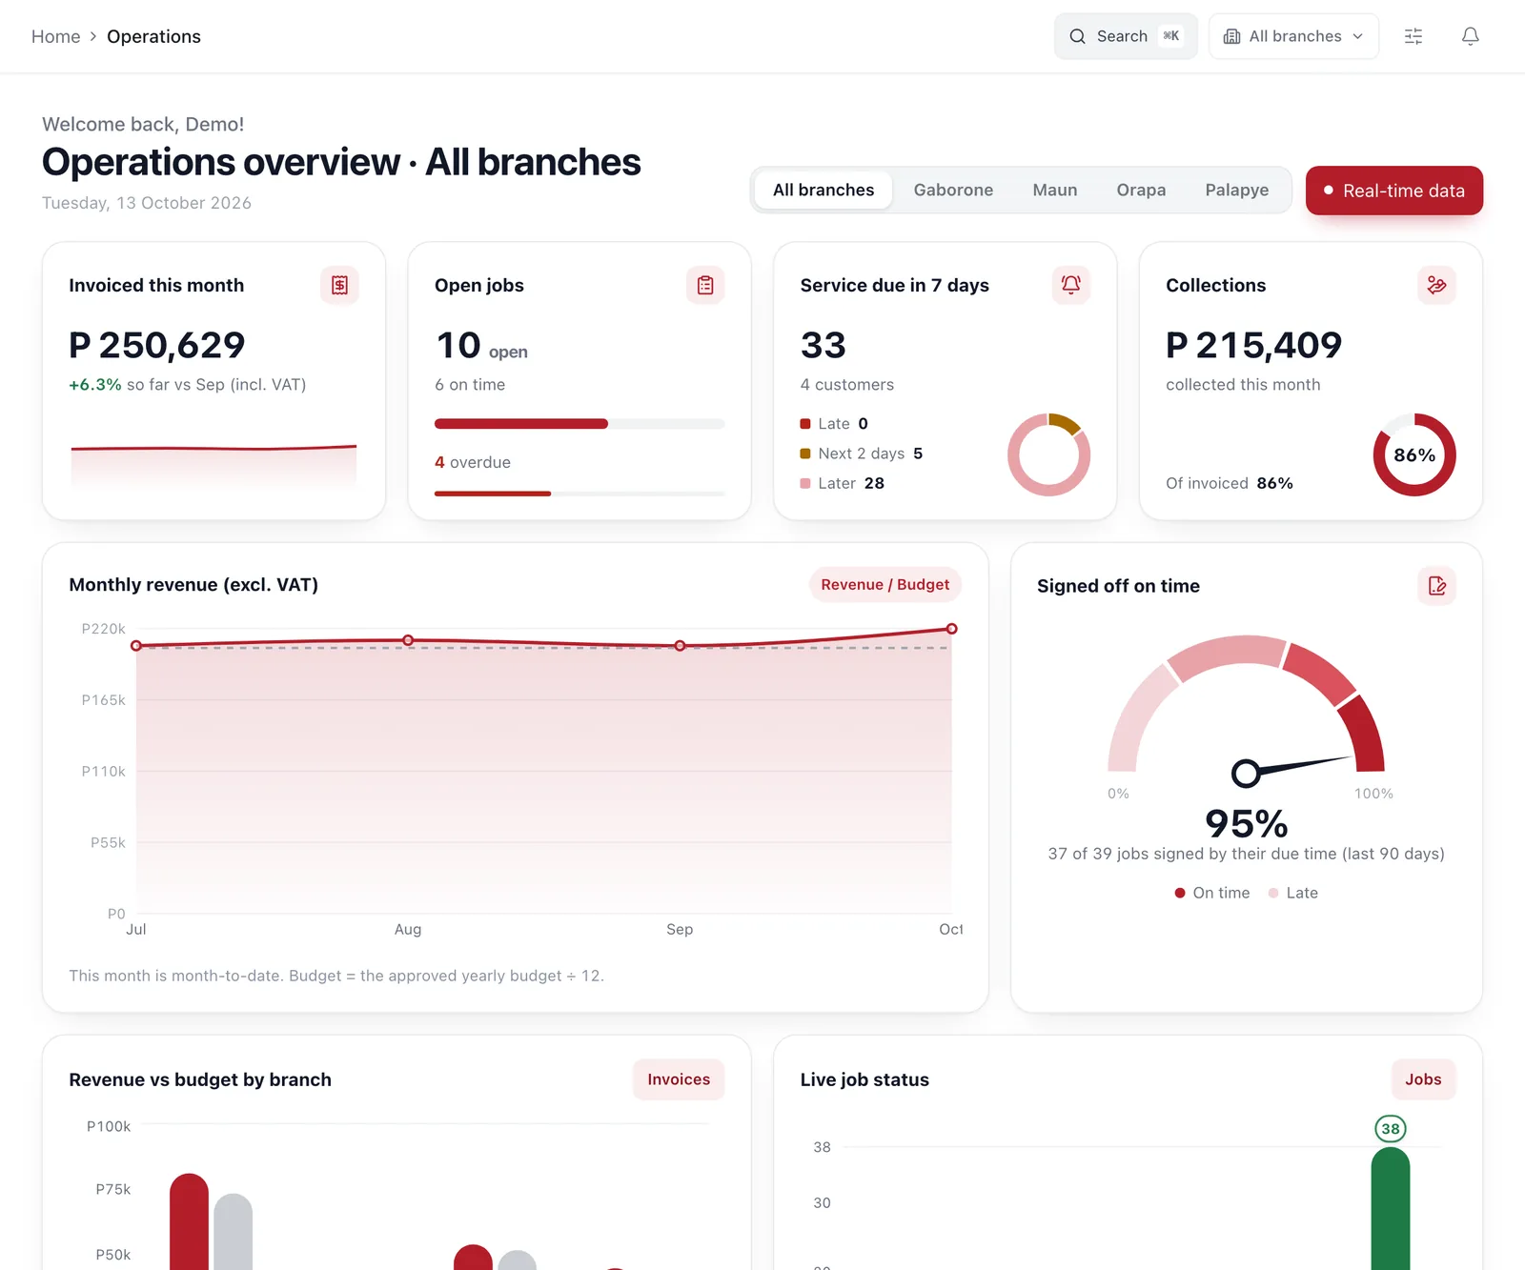Click the invoice icon on Invoiced this month card
Image resolution: width=1525 pixels, height=1270 pixels.
coord(339,285)
